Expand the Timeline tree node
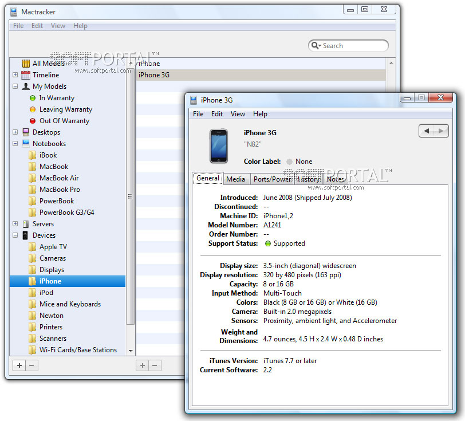This screenshot has height=421, width=465. 15,75
